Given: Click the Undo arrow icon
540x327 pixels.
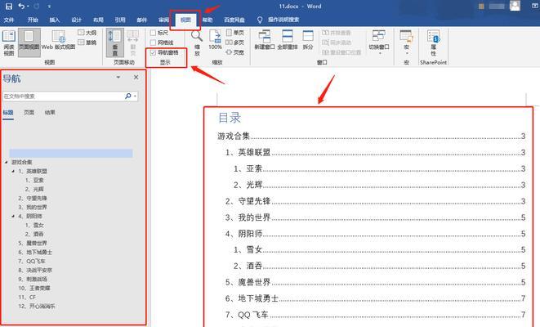Looking at the screenshot, I should tap(22, 7).
